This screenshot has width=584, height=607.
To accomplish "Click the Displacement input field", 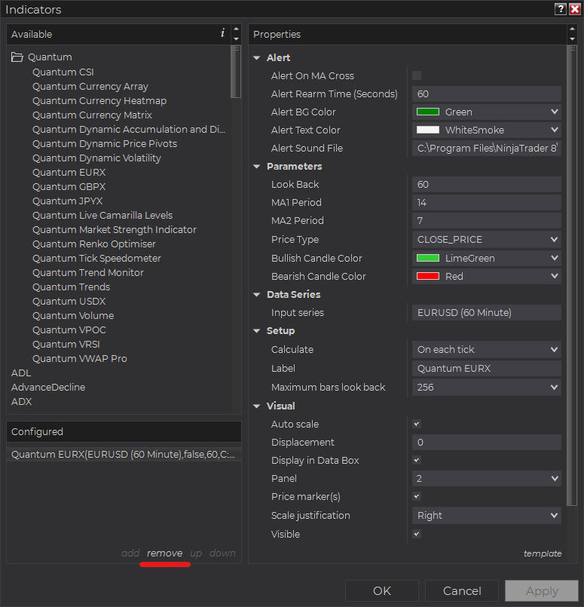I will click(x=487, y=442).
